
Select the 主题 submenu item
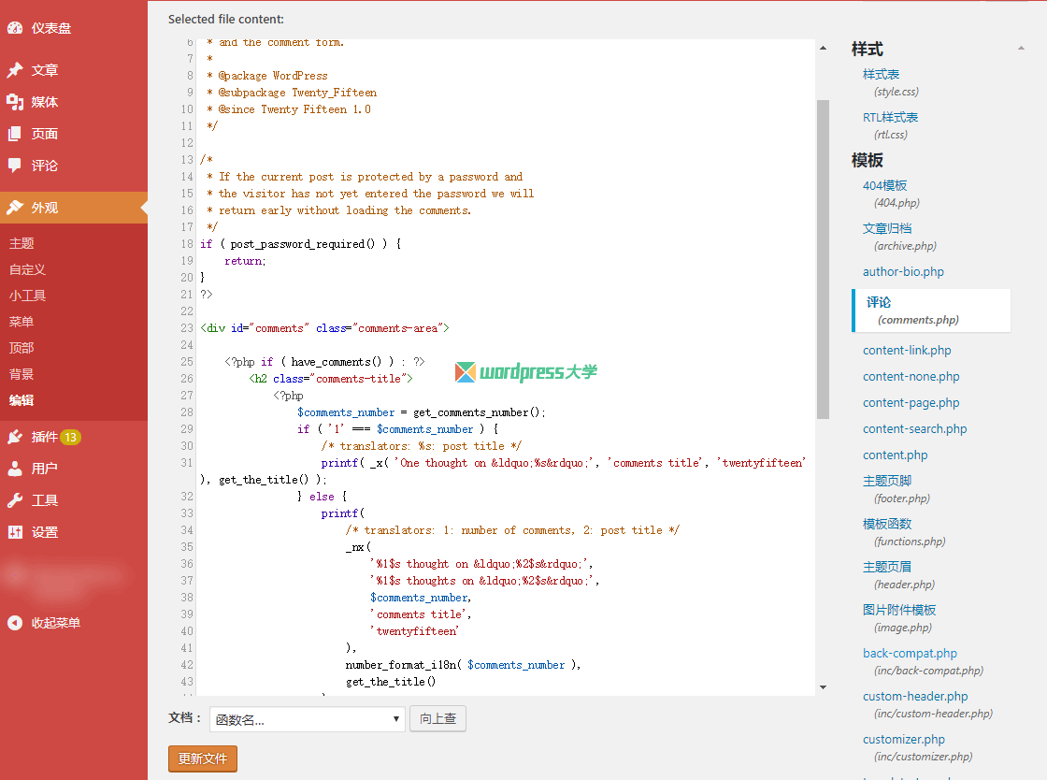coord(22,243)
